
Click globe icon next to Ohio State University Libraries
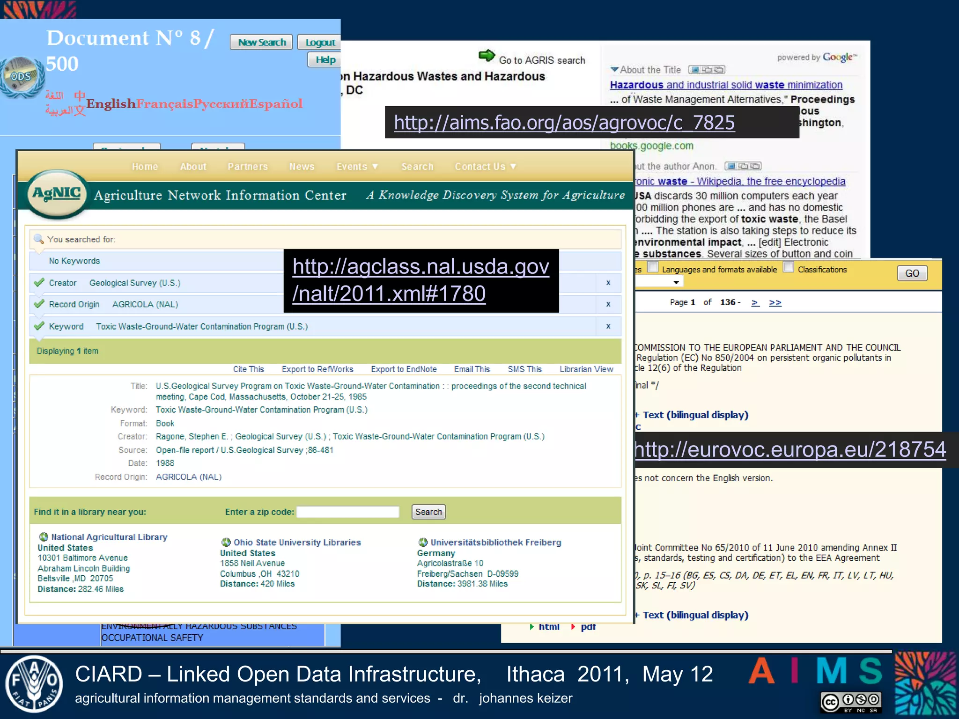point(226,542)
